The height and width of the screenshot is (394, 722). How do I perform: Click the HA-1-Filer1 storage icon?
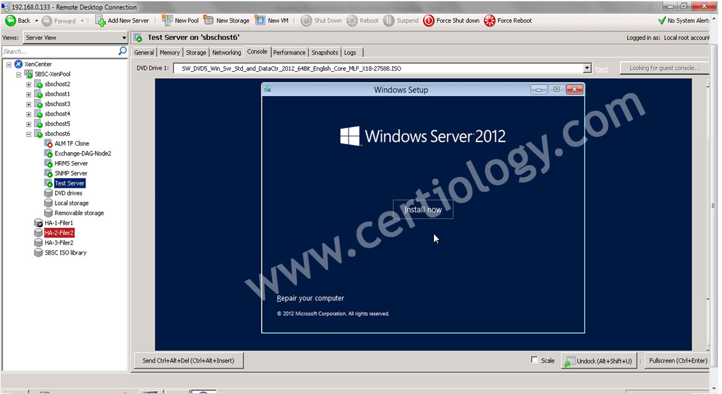pos(39,223)
